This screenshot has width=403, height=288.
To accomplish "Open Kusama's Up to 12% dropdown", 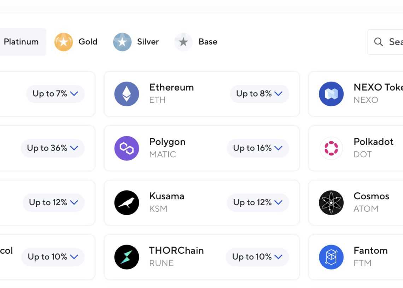I will [258, 202].
